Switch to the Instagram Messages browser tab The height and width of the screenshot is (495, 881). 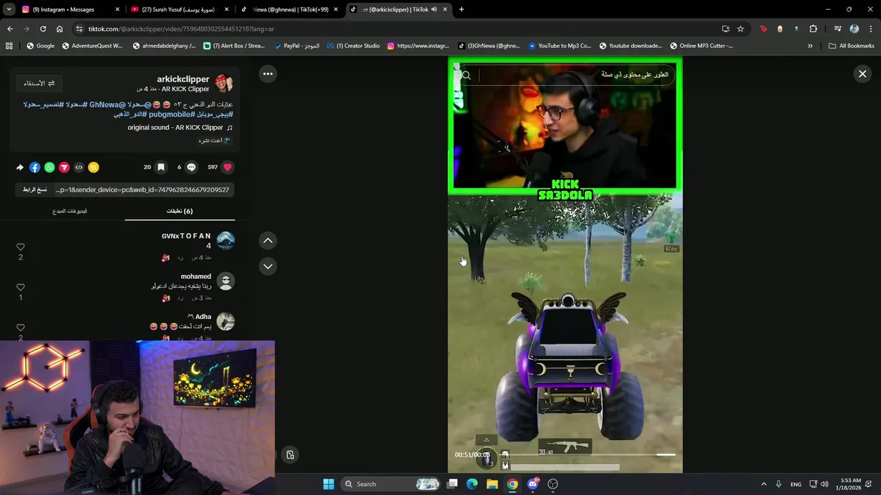click(x=69, y=10)
